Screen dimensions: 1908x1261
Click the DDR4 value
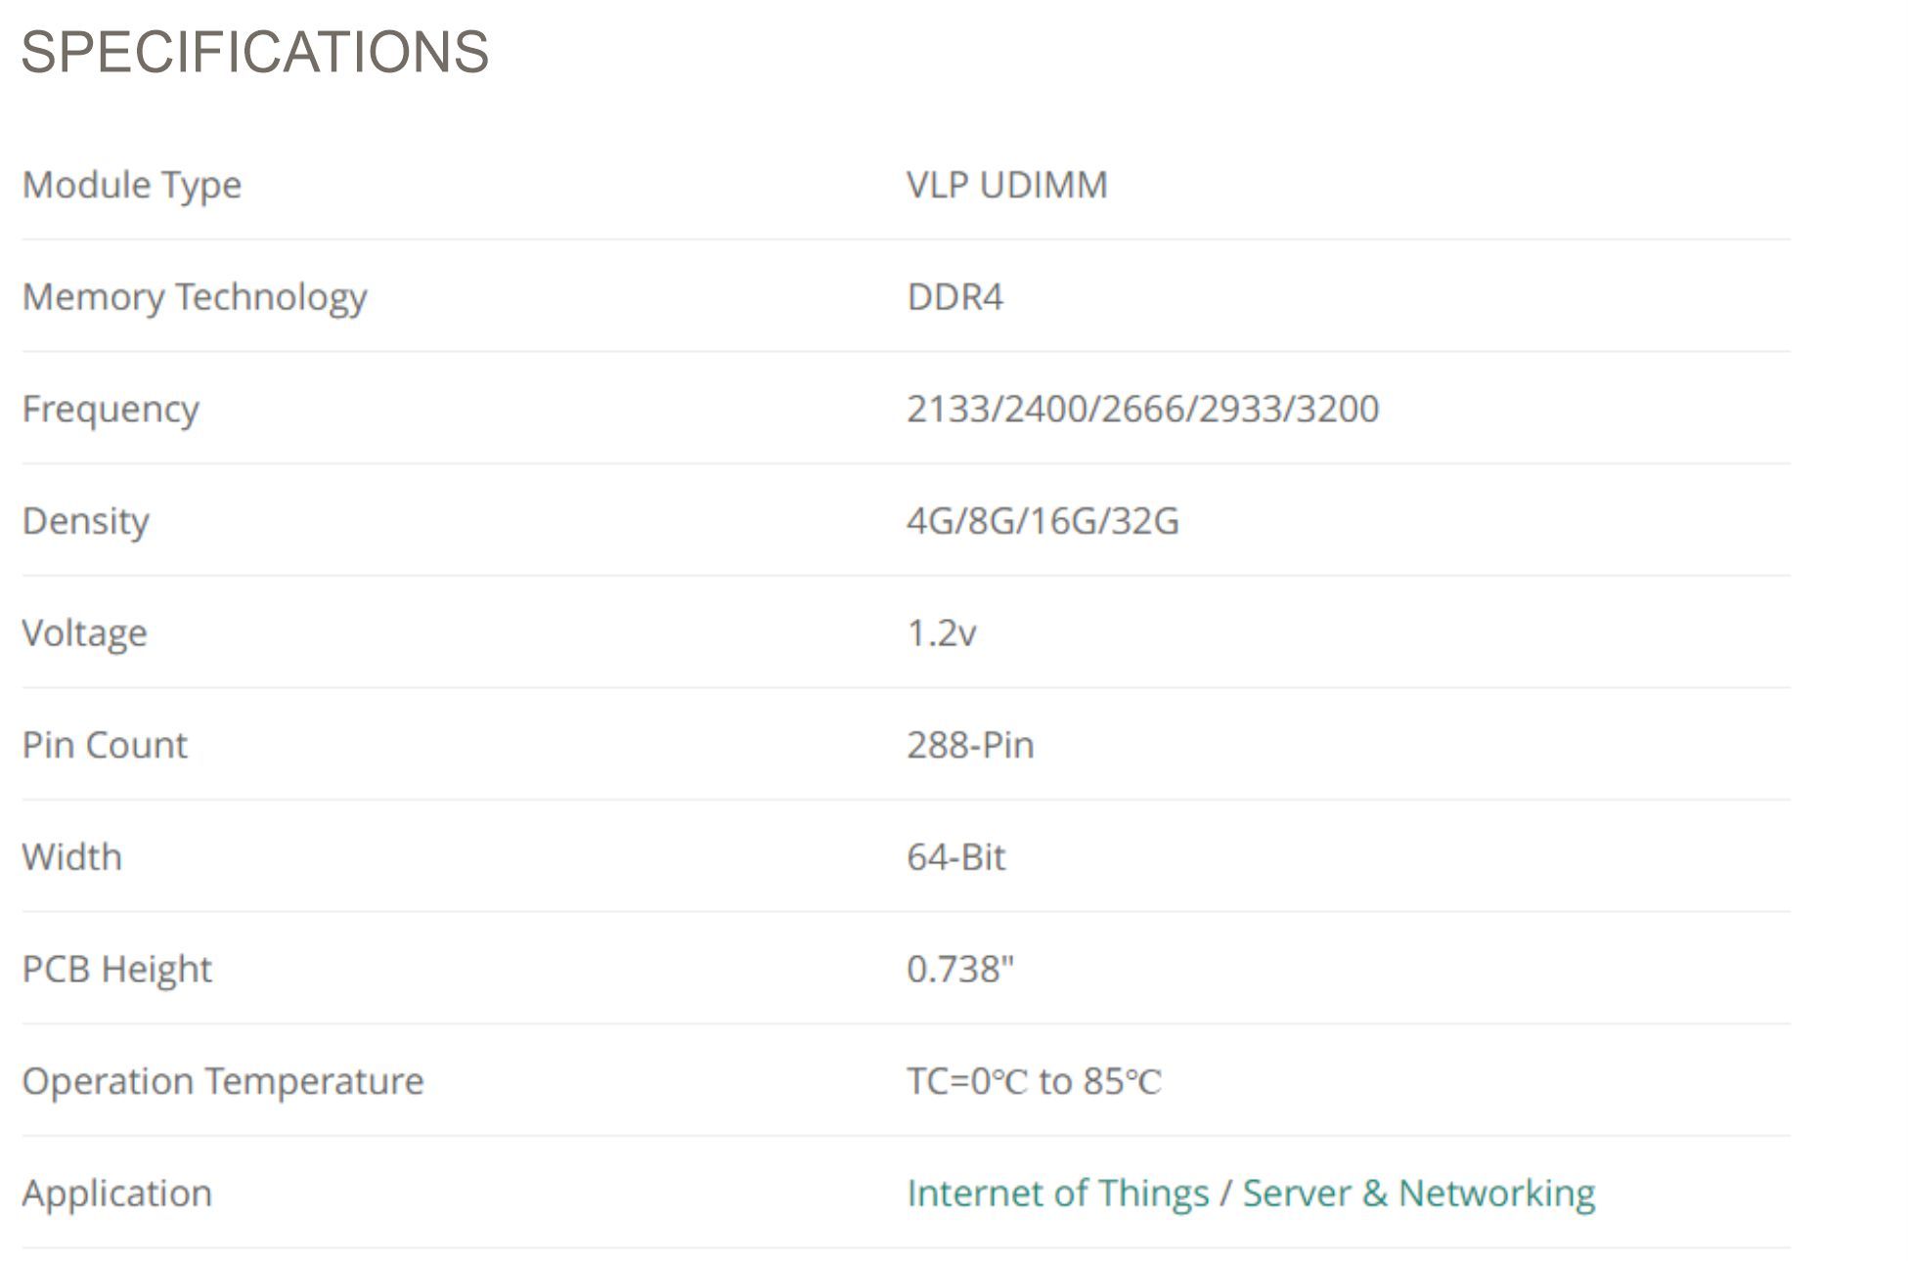[x=955, y=297]
